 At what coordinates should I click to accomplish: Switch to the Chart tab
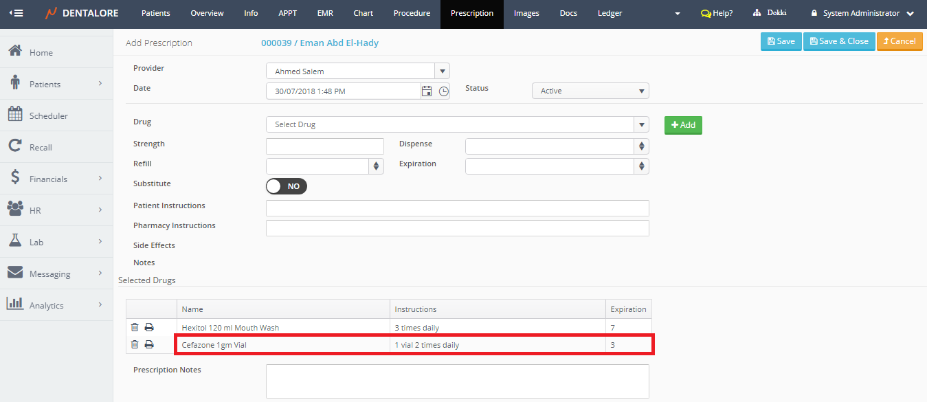[x=363, y=13]
